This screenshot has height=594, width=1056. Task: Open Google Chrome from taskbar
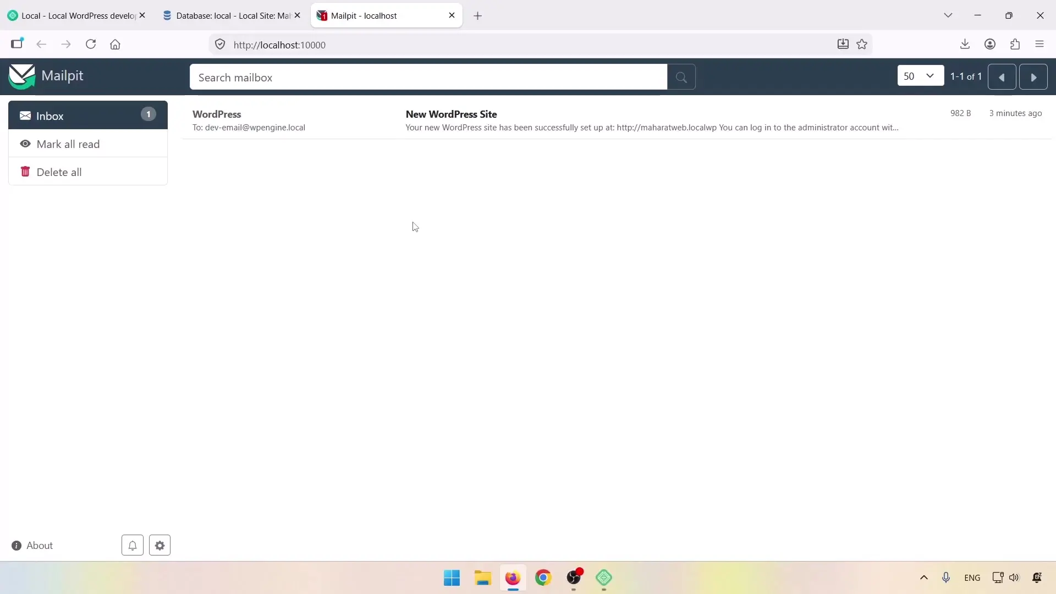click(x=543, y=578)
